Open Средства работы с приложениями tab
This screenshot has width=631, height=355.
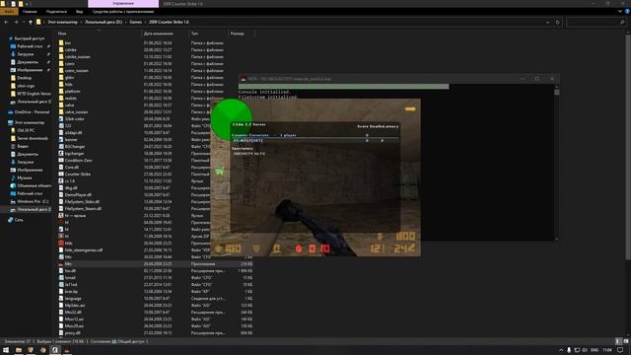click(x=123, y=12)
